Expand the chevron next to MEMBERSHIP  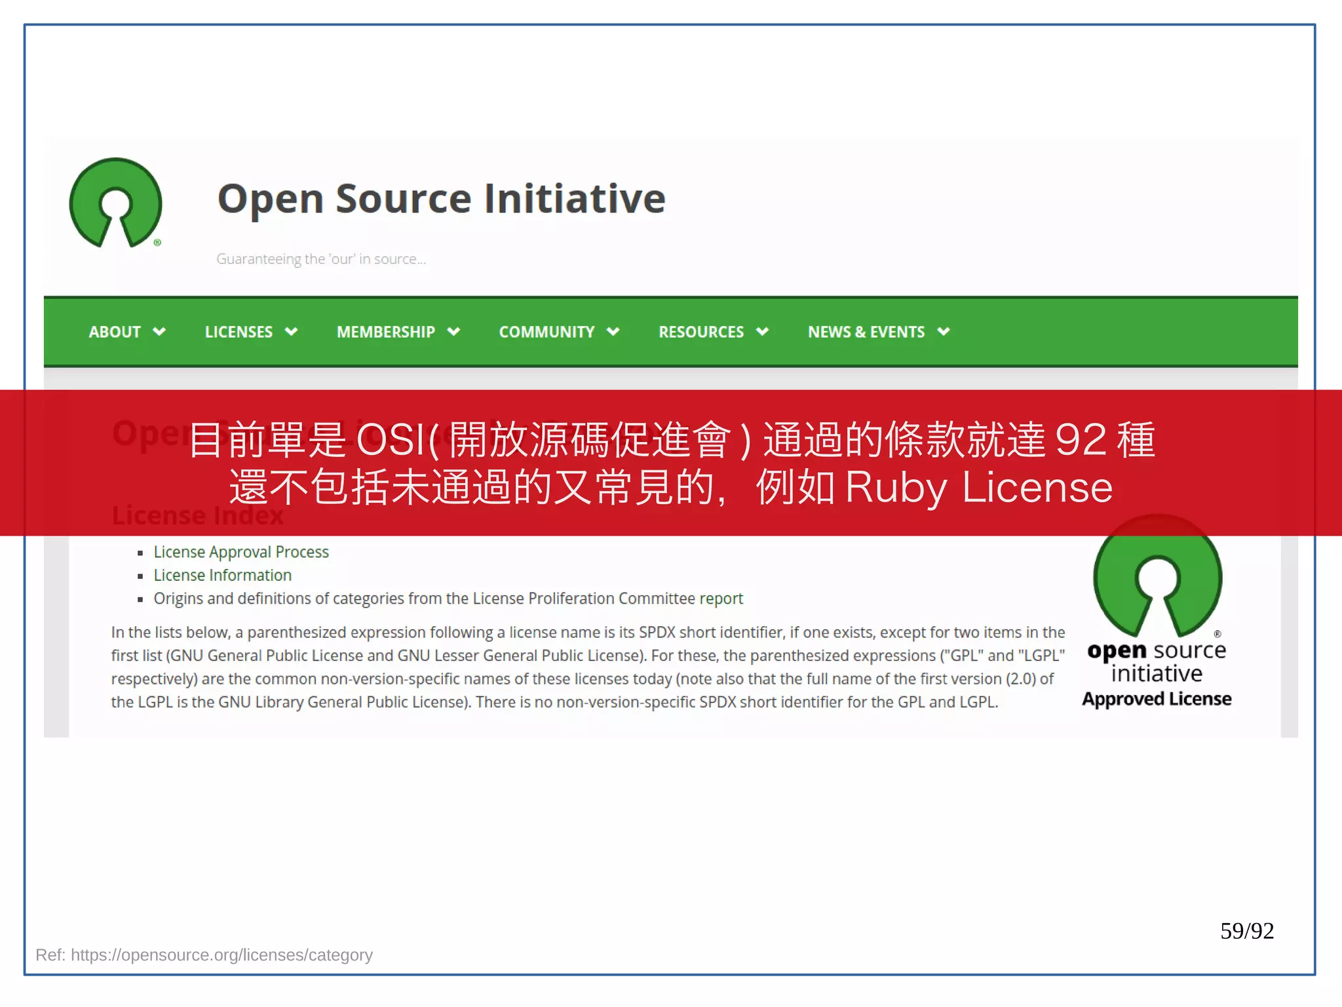click(x=453, y=332)
